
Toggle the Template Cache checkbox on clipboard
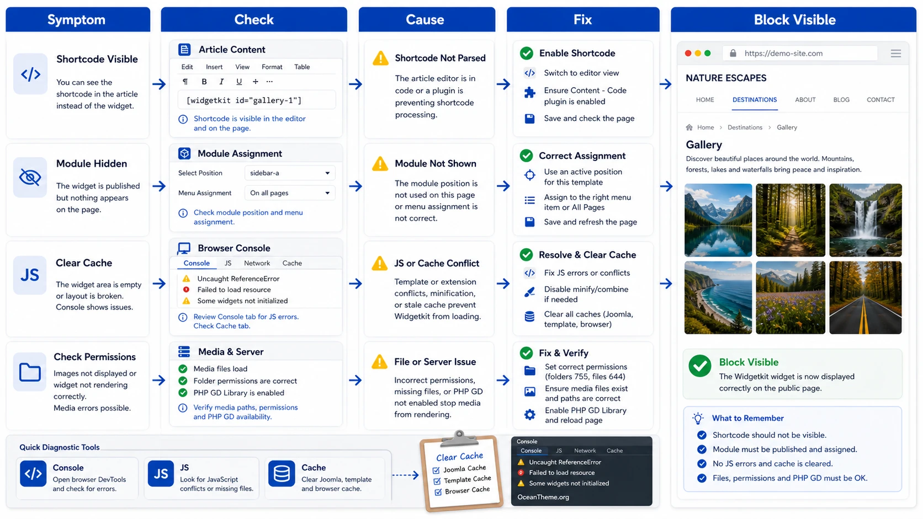click(437, 481)
